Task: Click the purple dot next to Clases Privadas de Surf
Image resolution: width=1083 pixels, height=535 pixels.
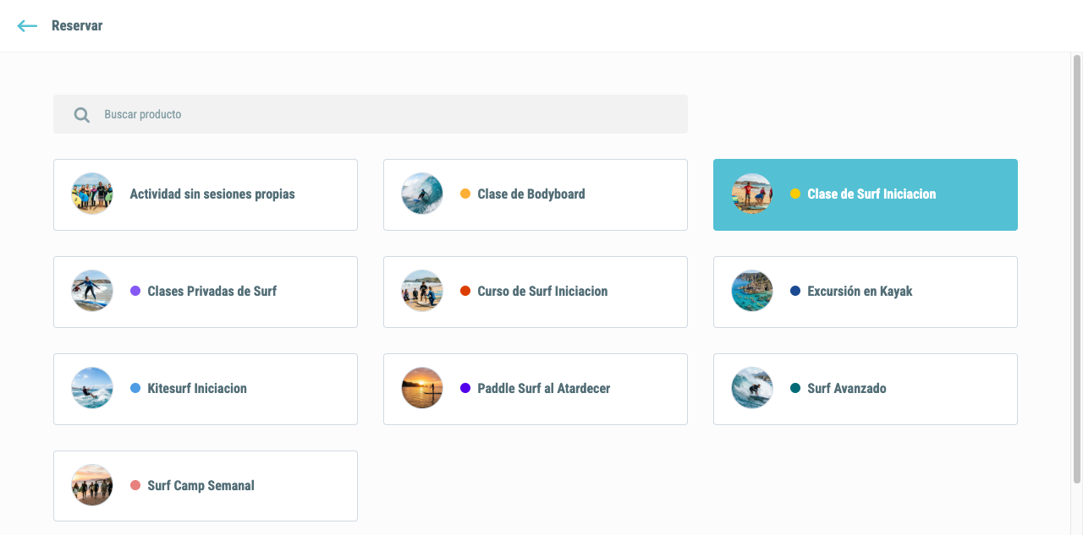Action: [135, 291]
